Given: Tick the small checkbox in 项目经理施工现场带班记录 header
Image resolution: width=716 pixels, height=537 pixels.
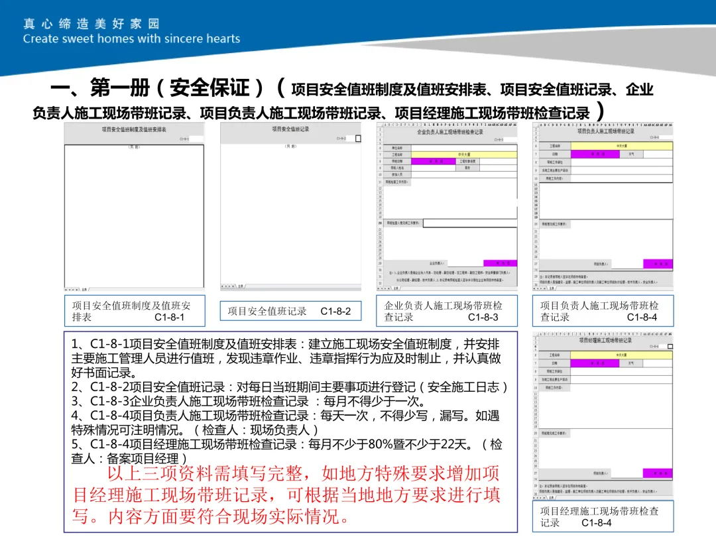Looking at the screenshot, I should tap(670, 347).
